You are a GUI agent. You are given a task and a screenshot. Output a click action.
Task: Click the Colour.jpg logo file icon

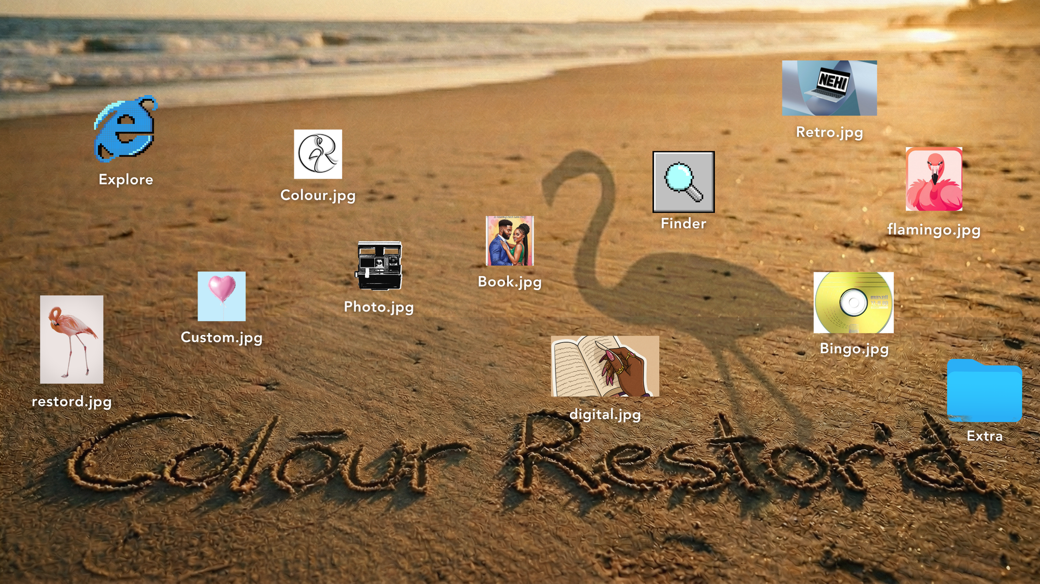coord(318,154)
